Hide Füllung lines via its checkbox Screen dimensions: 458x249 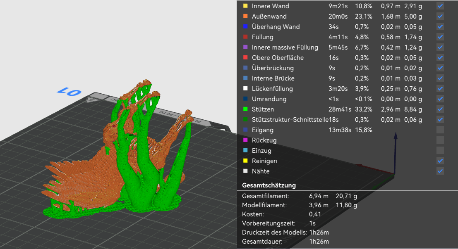(x=440, y=37)
